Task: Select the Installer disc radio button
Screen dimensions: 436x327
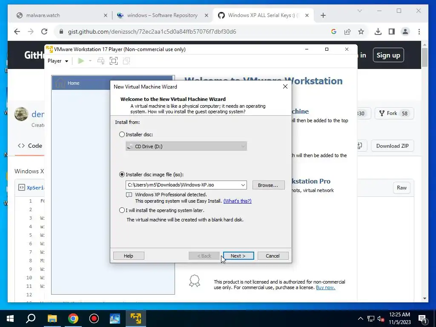Action: (x=122, y=135)
